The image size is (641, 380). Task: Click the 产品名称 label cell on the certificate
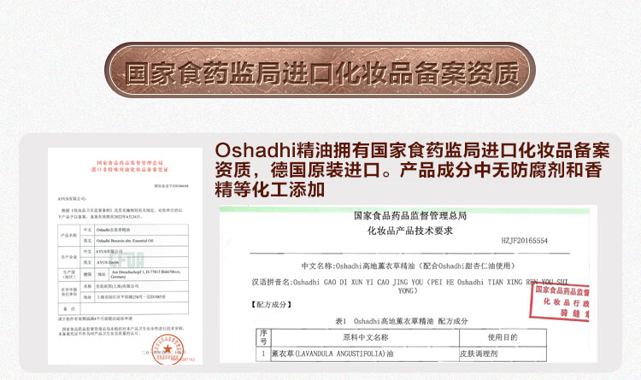[69, 236]
